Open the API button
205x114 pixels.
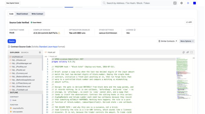[x=189, y=22]
